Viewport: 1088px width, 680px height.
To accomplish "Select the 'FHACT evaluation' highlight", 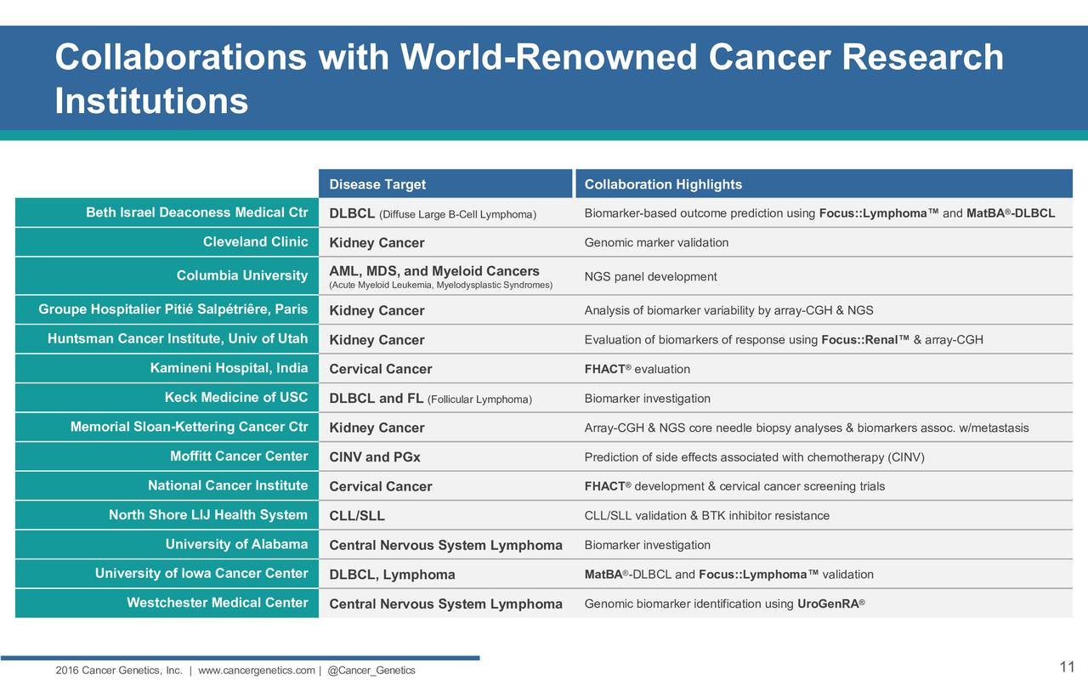I will 637,369.
